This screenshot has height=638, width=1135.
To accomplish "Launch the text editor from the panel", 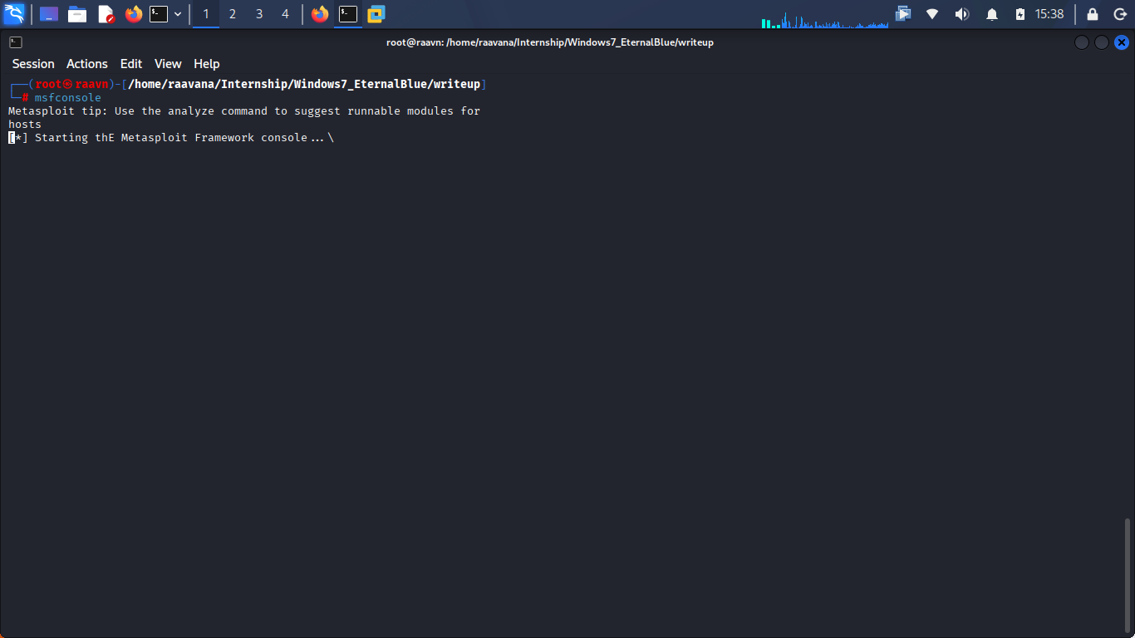I will point(106,14).
